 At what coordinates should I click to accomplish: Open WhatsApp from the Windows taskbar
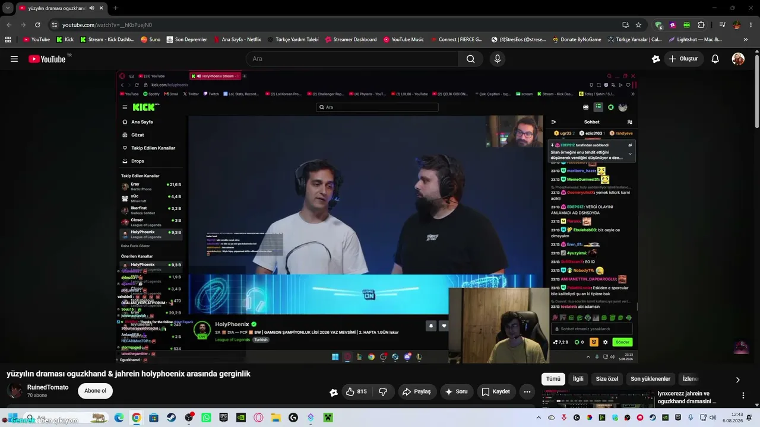(206, 418)
